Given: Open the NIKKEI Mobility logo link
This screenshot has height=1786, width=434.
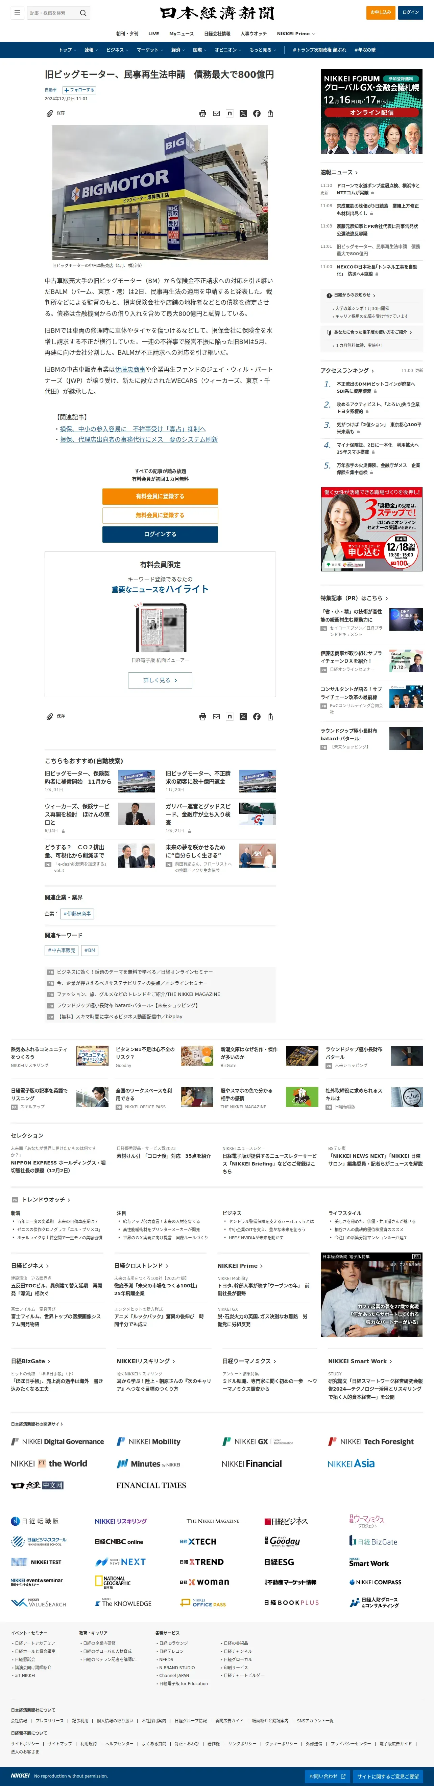Looking at the screenshot, I should [x=149, y=1441].
